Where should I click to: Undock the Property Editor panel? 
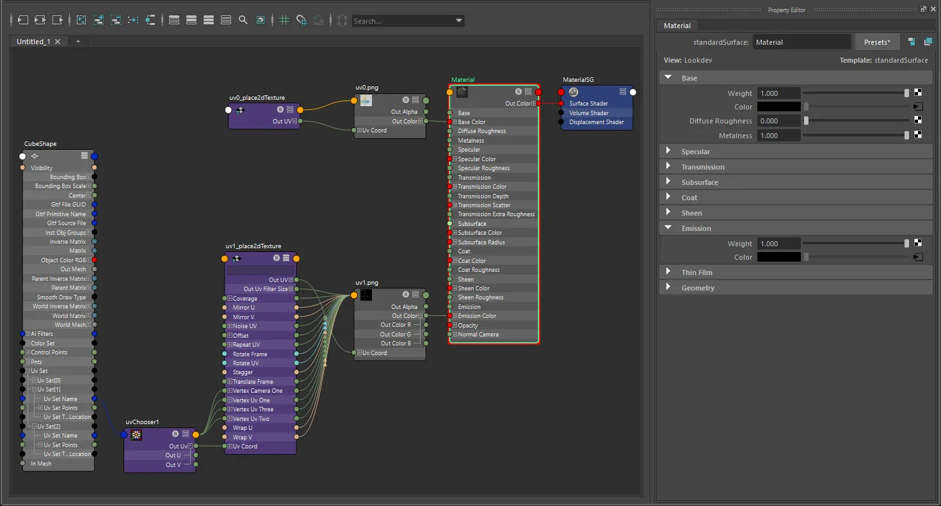point(923,10)
